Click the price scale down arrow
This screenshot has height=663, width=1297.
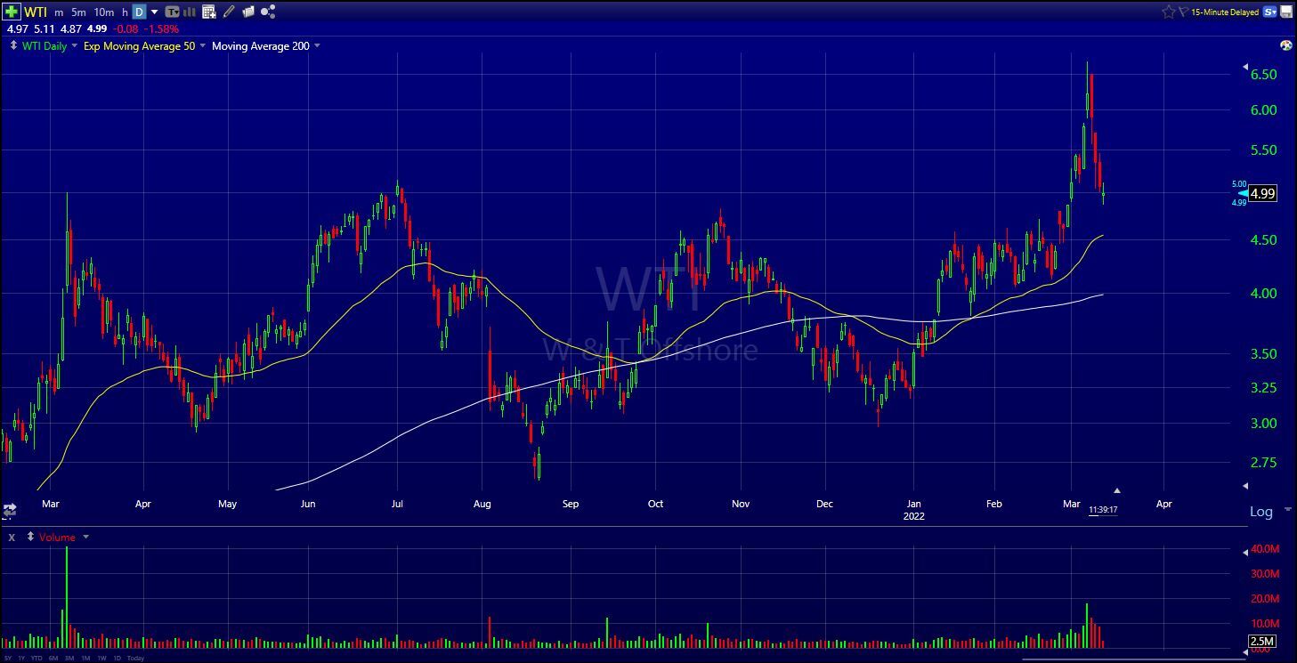(1245, 486)
